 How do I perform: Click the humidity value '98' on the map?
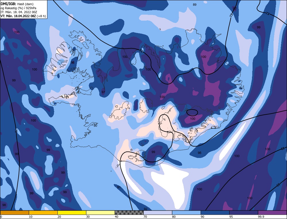coord(4,205)
